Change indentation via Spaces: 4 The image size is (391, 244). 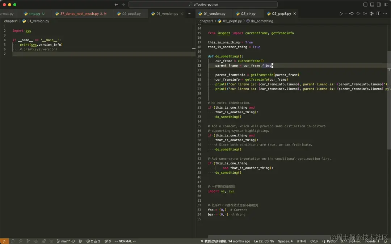(285, 241)
